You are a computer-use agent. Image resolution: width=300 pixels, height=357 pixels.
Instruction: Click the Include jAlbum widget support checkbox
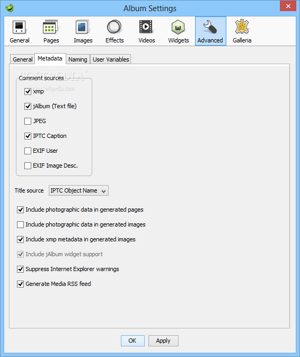(x=21, y=254)
